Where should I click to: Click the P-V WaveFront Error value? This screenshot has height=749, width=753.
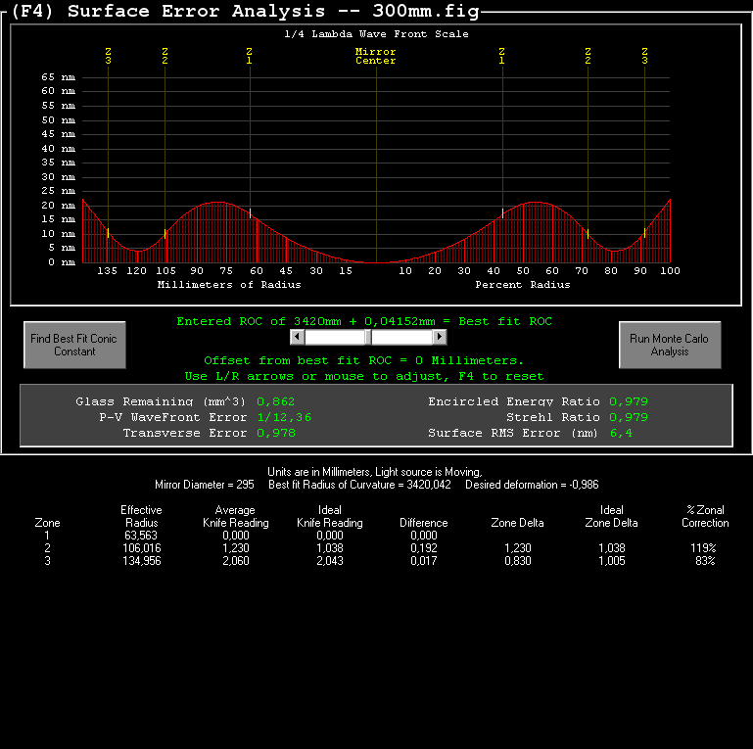click(x=284, y=417)
